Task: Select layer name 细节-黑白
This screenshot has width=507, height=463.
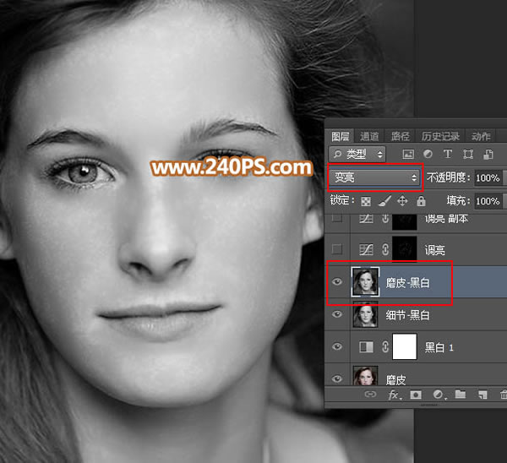Action: pyautogui.click(x=407, y=315)
